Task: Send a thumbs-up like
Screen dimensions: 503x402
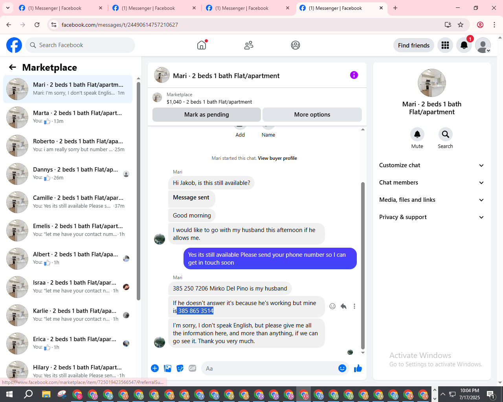Action: tap(358, 368)
